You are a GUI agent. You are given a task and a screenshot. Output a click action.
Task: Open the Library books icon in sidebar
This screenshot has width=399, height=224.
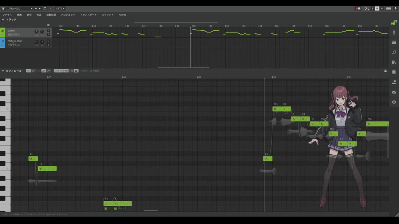tap(394, 62)
